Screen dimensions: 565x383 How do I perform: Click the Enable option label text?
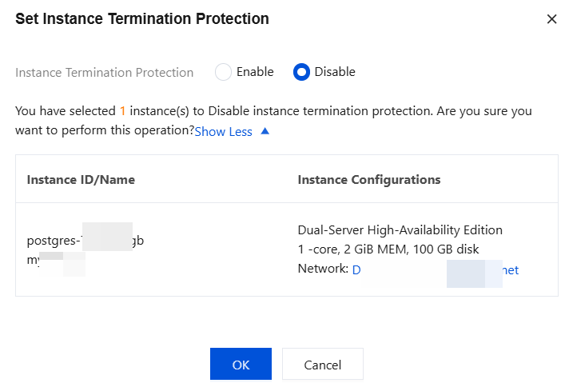coord(255,72)
